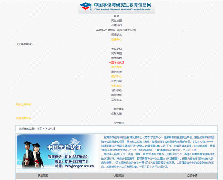The image size is (223, 180).
Task: Open the 学科排名 ranking link
Action: coord(116,86)
